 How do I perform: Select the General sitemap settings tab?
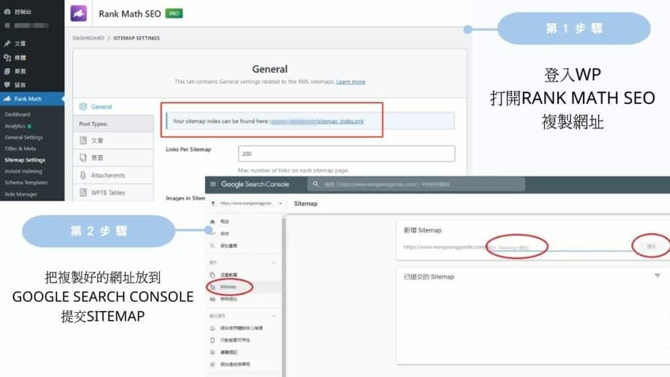coord(113,107)
